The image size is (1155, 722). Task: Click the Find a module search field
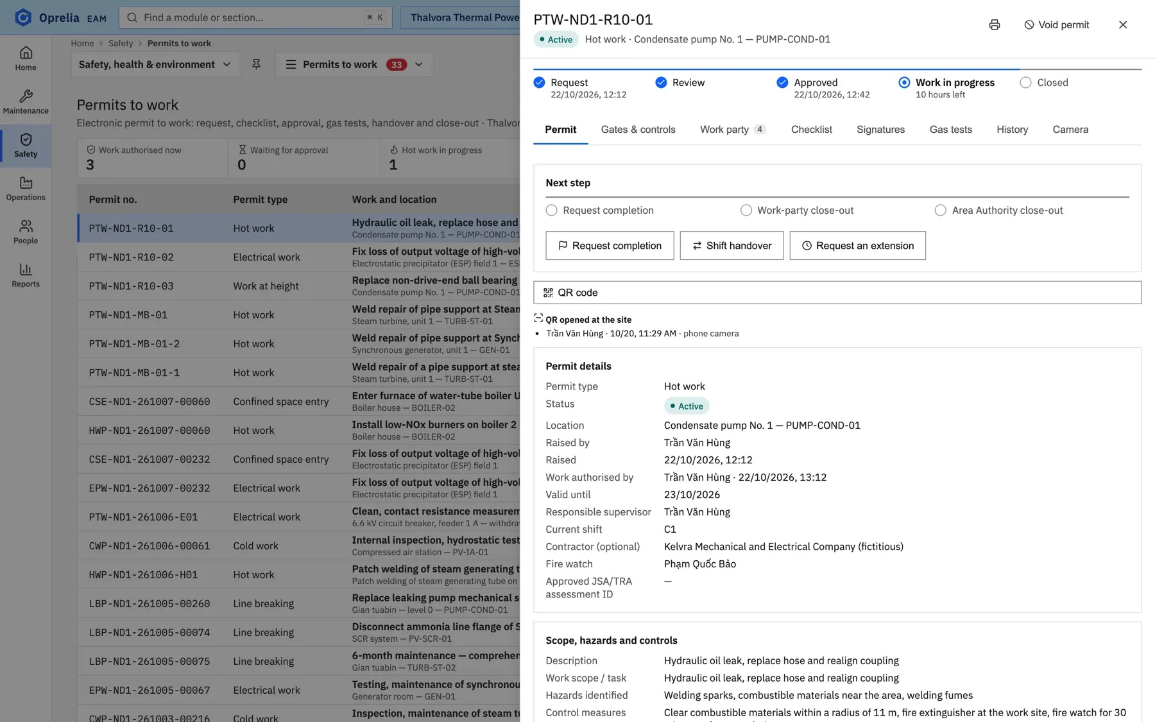[x=255, y=17]
